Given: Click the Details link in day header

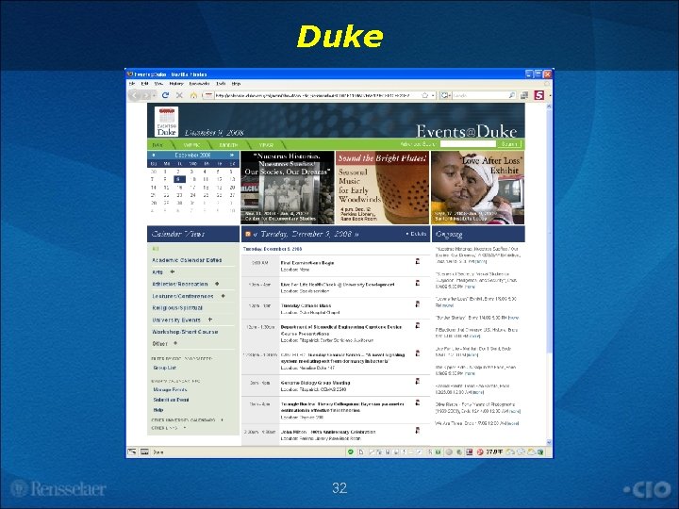Looking at the screenshot, I should [x=417, y=234].
